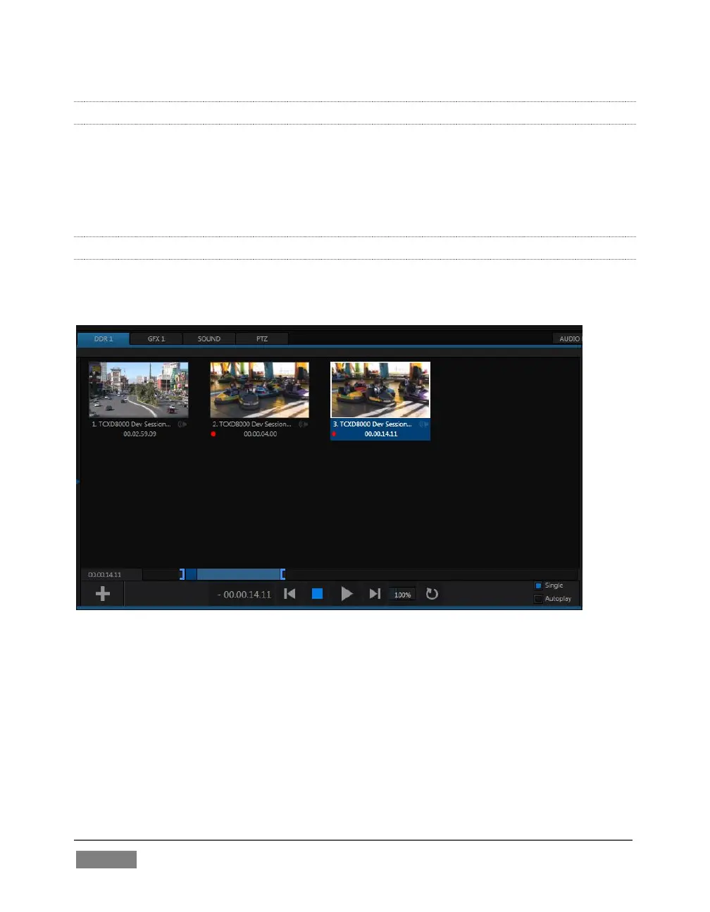This screenshot has height=912, width=710.
Task: Click audio icon on selected clip 3
Action: 424,424
